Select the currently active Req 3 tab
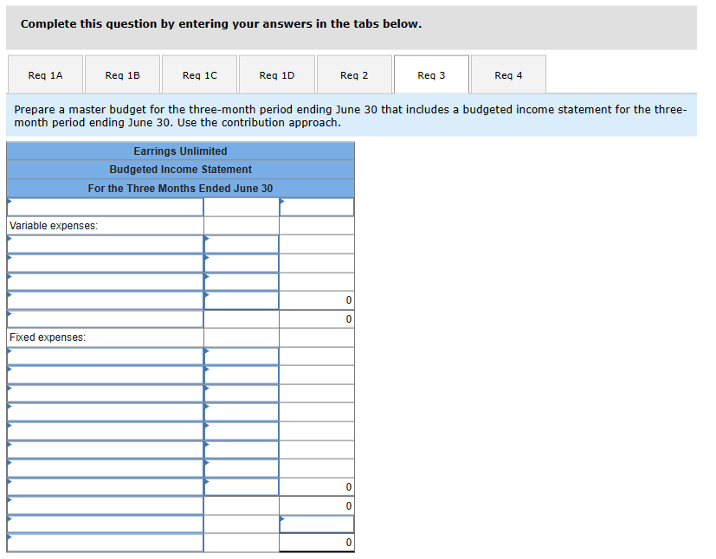The image size is (716, 559). [430, 74]
